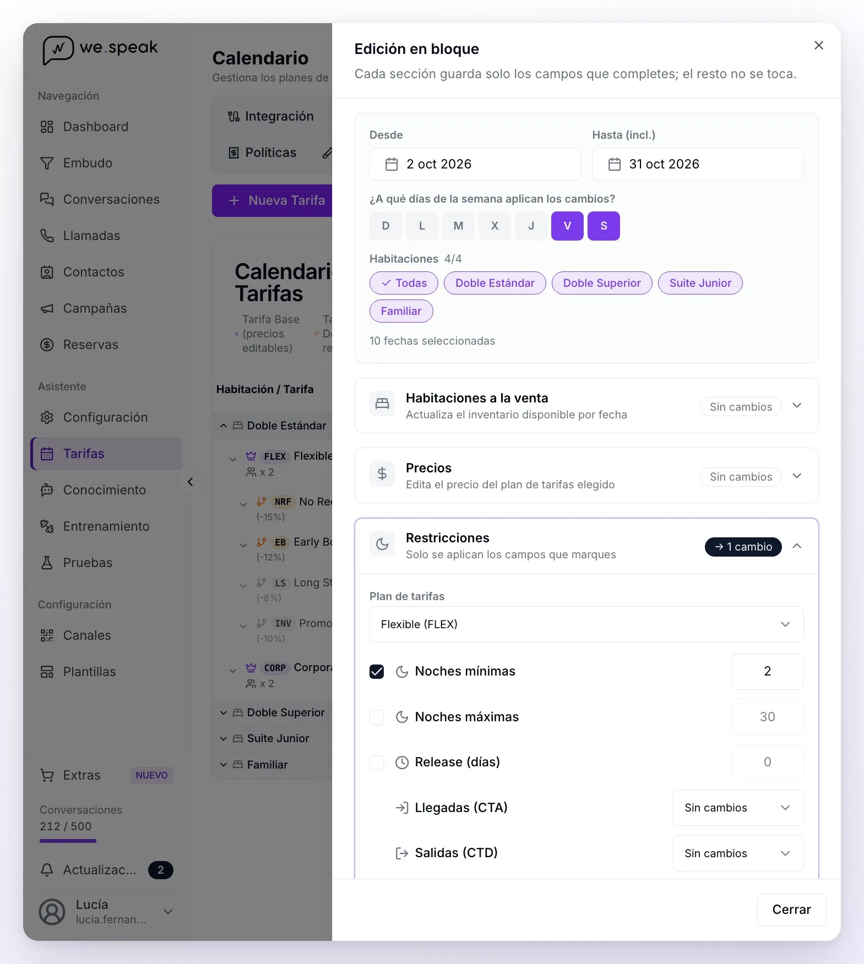Image resolution: width=864 pixels, height=964 pixels.
Task: Click calendar icon in Desde date field
Action: pos(392,164)
